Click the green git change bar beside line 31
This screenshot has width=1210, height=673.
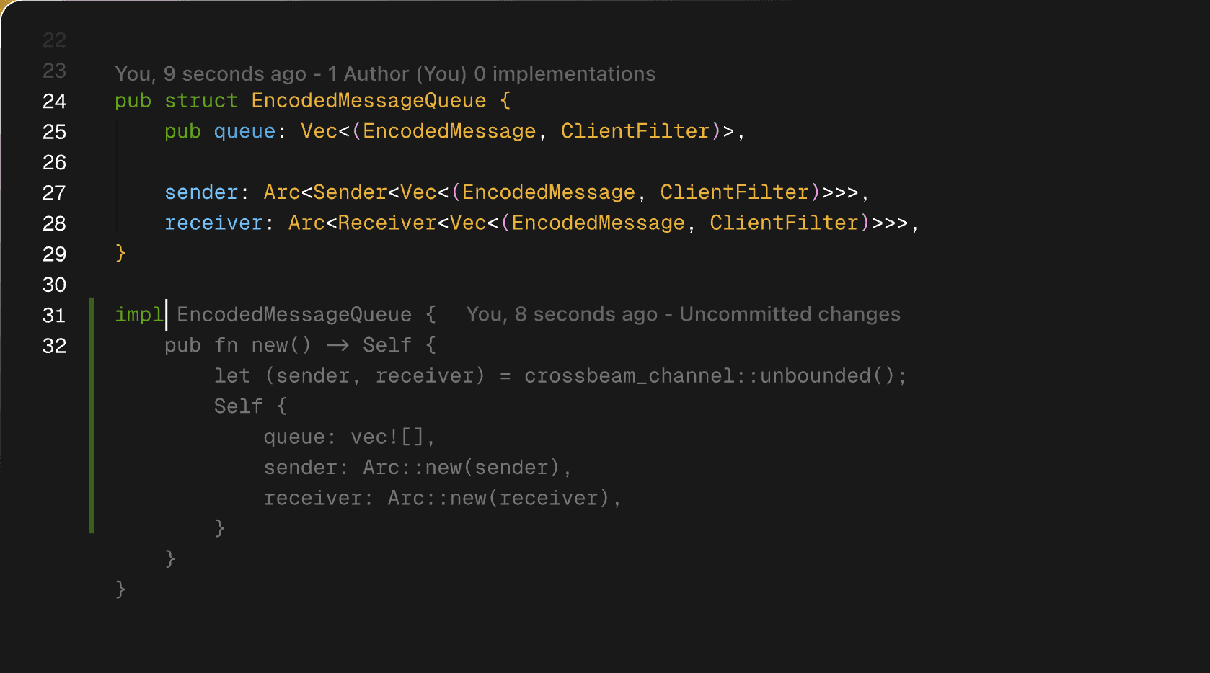point(92,415)
